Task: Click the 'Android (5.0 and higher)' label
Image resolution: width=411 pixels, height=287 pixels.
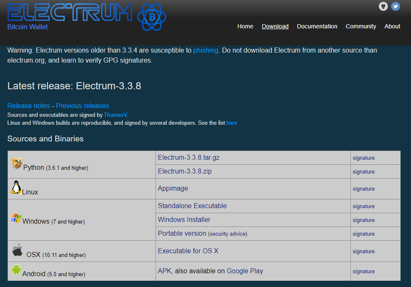Action: pyautogui.click(x=54, y=274)
